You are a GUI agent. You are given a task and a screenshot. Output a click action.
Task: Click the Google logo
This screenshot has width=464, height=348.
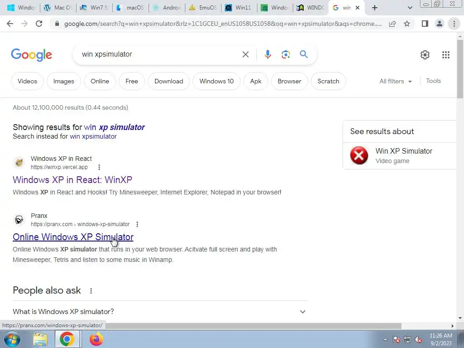coord(31,55)
